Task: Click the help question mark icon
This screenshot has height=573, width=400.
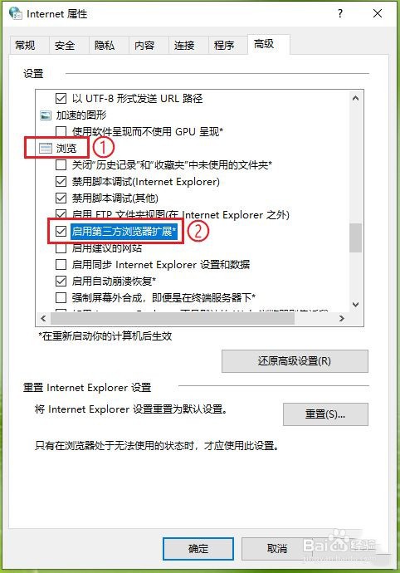Action: pos(340,13)
